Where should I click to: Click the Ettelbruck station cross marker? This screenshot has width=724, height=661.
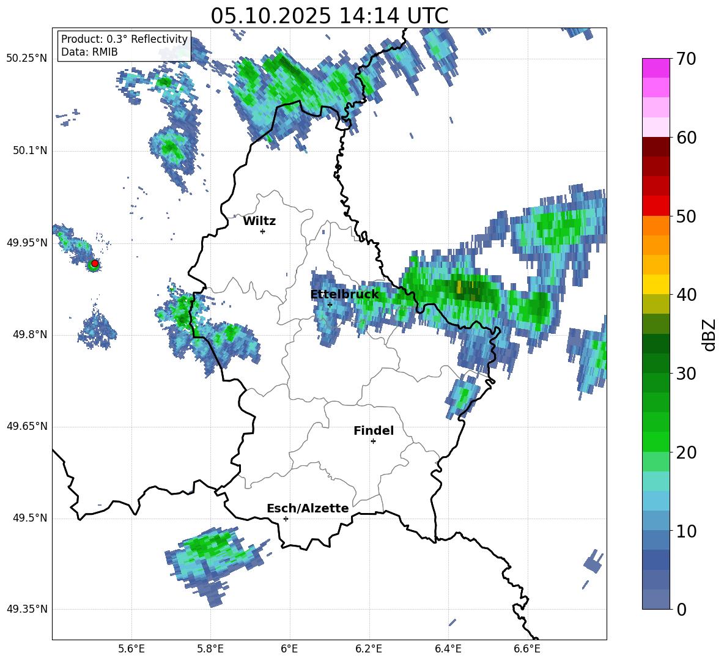point(330,305)
